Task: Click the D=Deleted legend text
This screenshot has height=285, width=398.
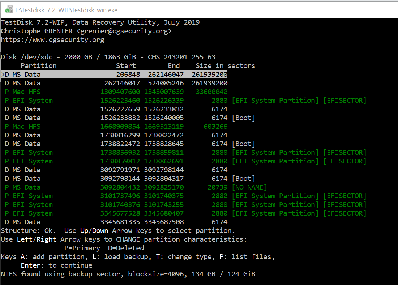Action: tap(126, 248)
